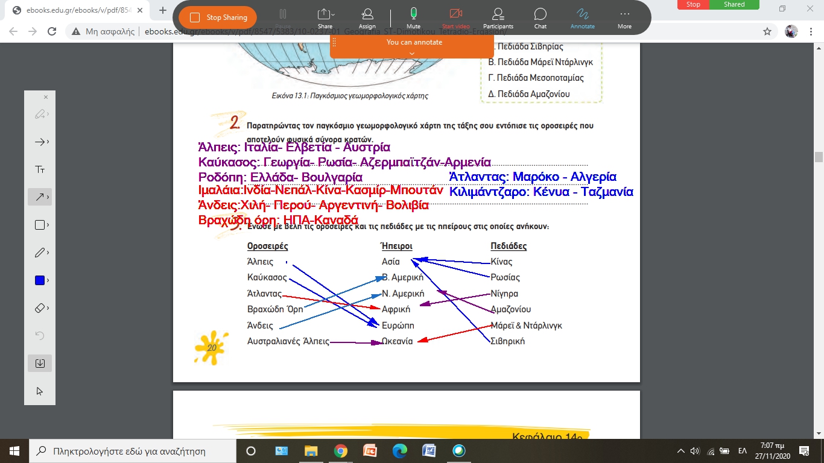
Task: Select the Text annotation tool
Action: pyautogui.click(x=40, y=169)
